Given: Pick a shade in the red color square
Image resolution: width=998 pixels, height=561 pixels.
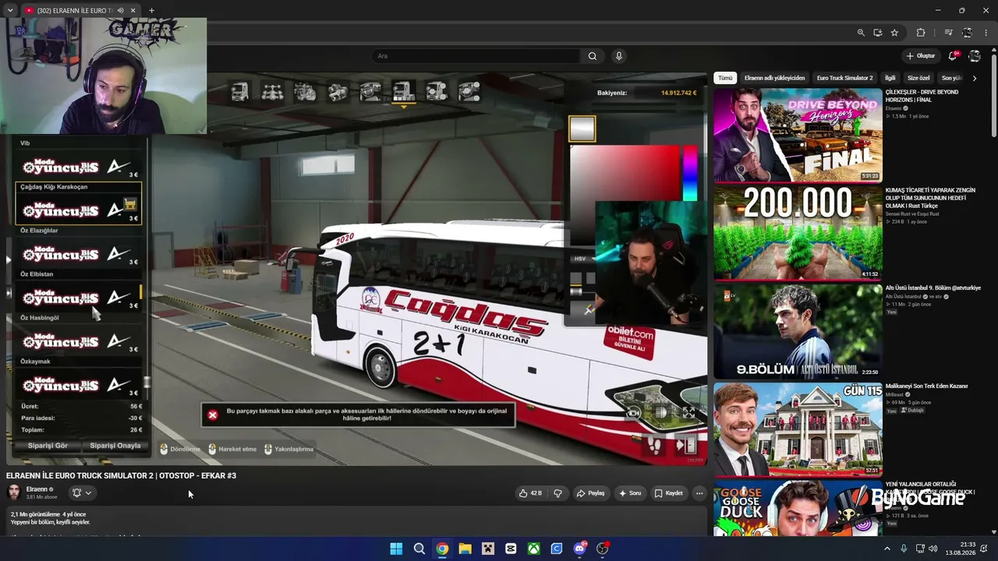Looking at the screenshot, I should 625,173.
